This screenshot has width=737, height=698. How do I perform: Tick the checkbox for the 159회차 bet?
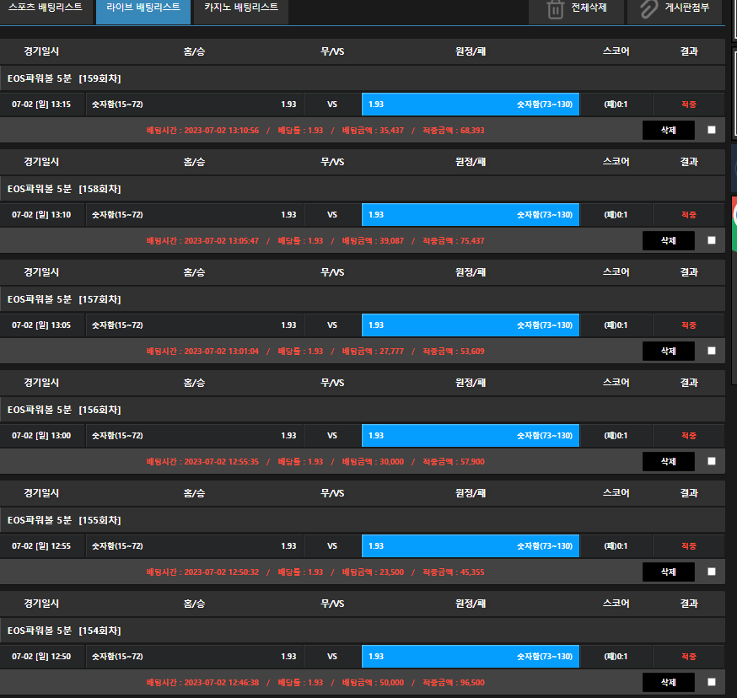click(712, 130)
